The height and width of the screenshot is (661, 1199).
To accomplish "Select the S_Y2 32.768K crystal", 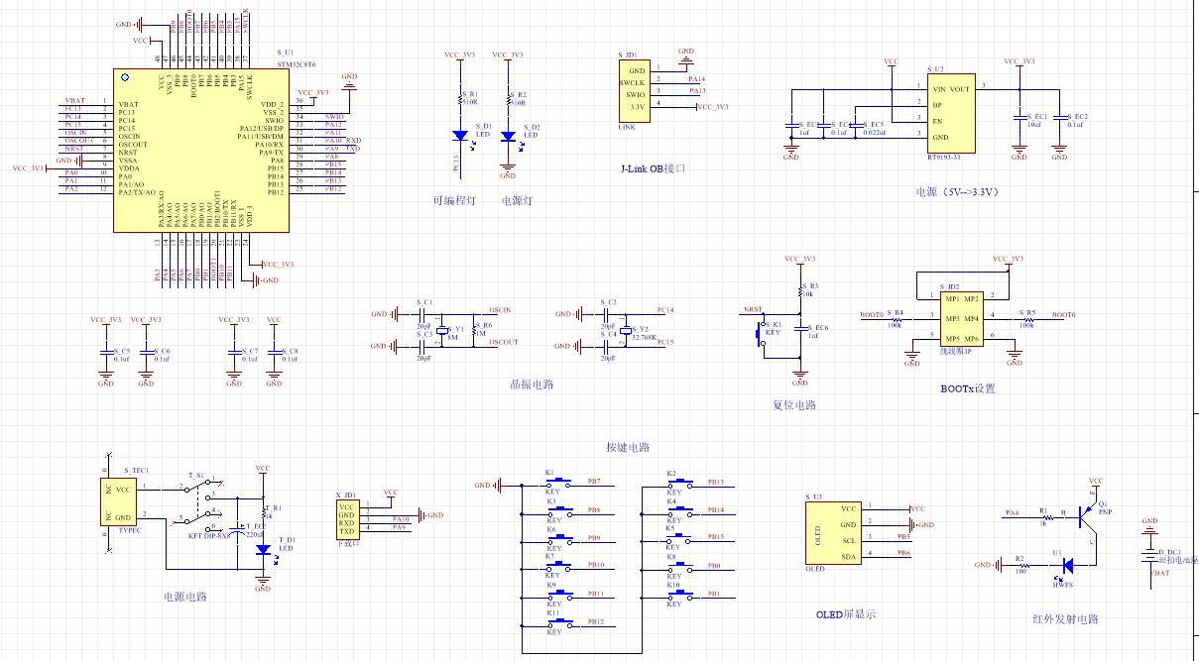I will tap(627, 331).
